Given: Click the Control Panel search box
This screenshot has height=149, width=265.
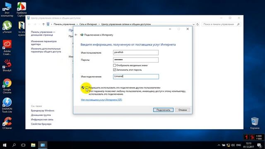Looking at the screenshot, I should point(222,24).
